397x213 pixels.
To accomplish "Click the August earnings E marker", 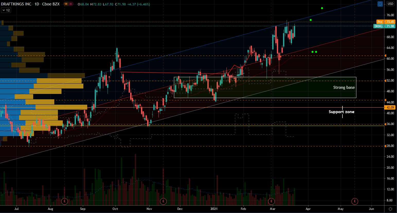I will (65, 201).
